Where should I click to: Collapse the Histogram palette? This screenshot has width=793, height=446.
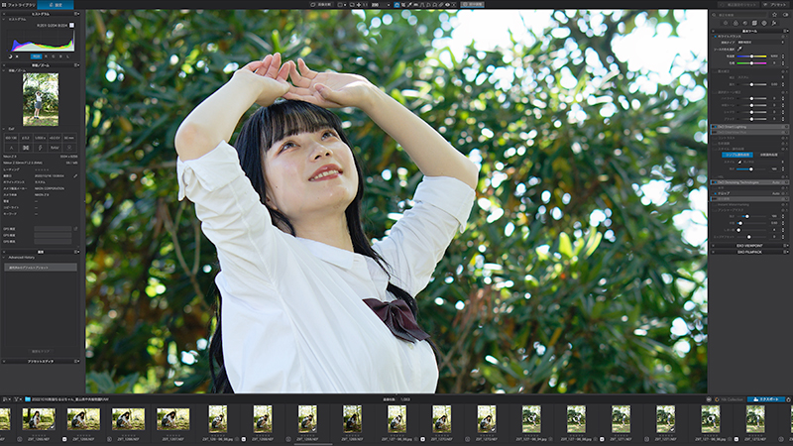(4, 14)
